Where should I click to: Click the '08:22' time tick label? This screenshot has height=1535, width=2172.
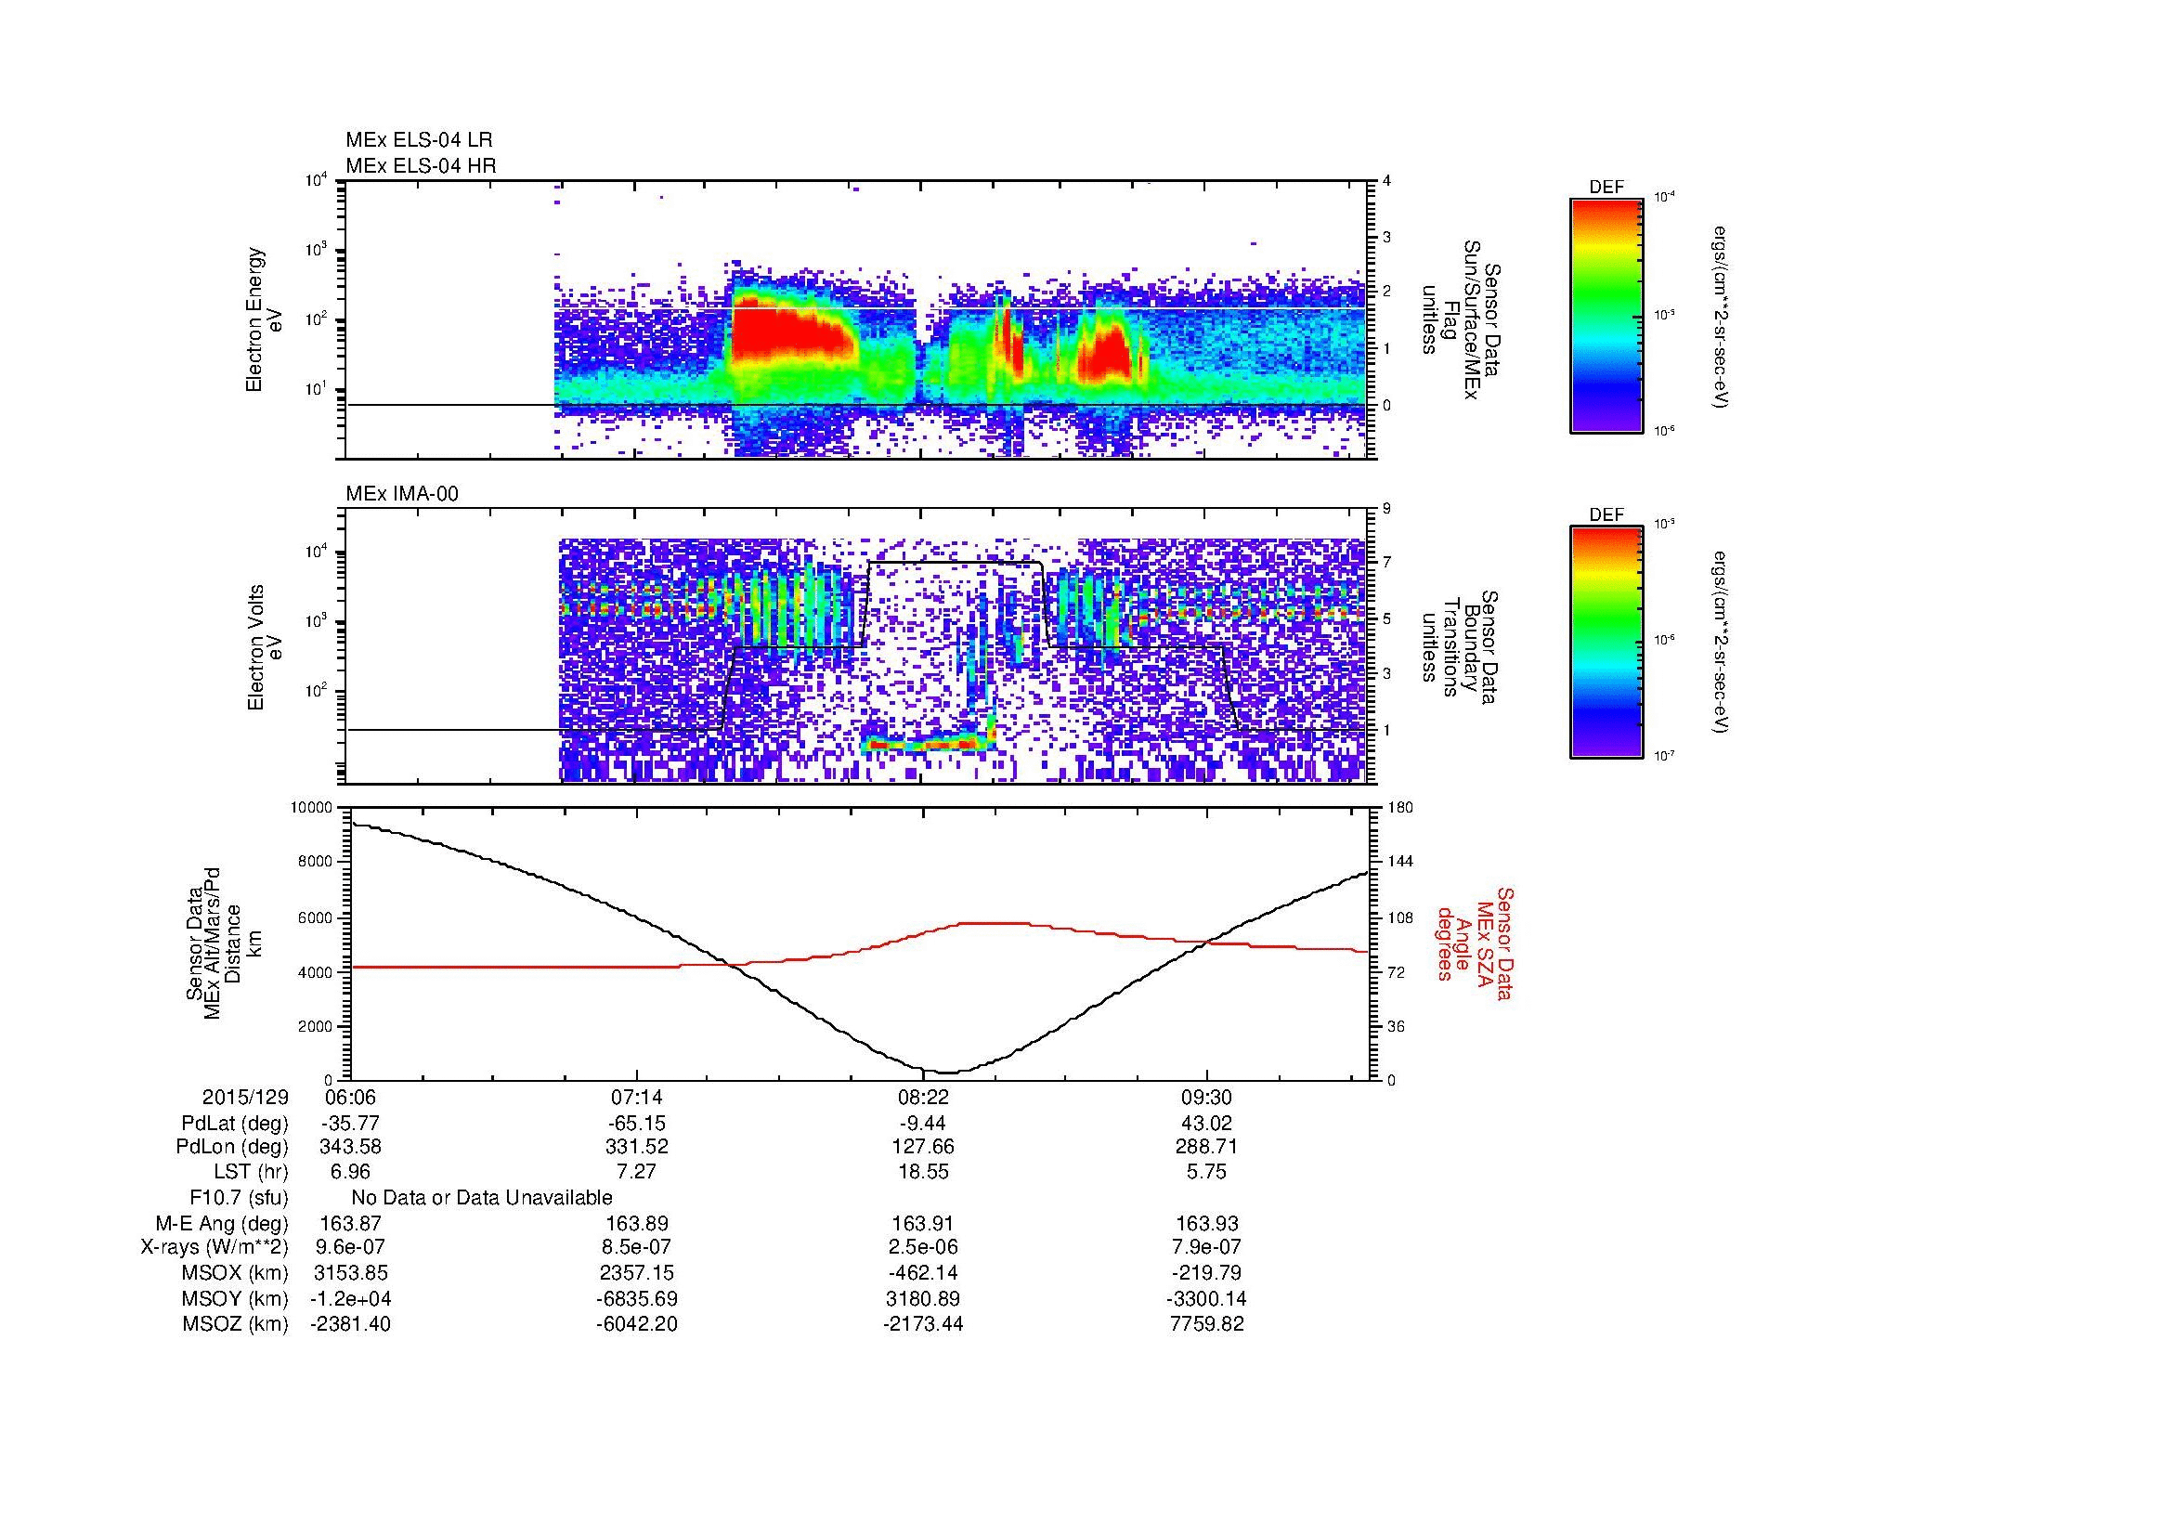click(x=922, y=1097)
